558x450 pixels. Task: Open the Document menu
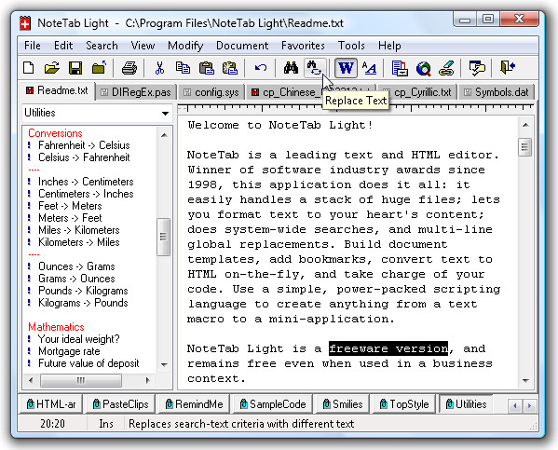click(242, 46)
